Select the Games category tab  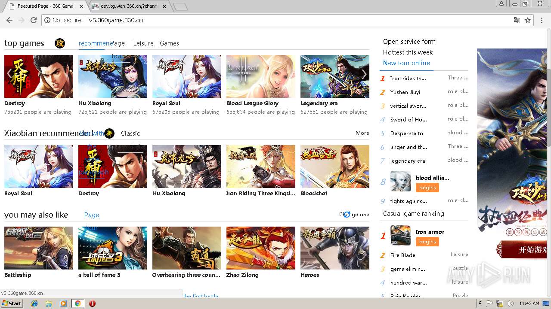tap(169, 43)
